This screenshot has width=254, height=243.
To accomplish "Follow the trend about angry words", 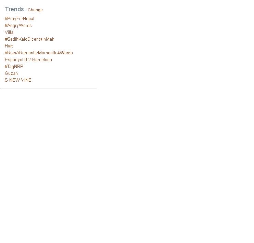I will (18, 26).
